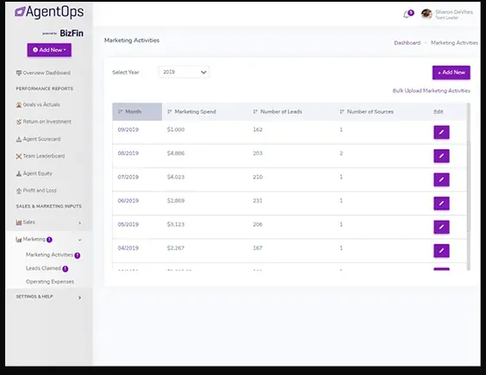The image size is (486, 375).
Task: Sort by the Month column header
Action: click(137, 112)
